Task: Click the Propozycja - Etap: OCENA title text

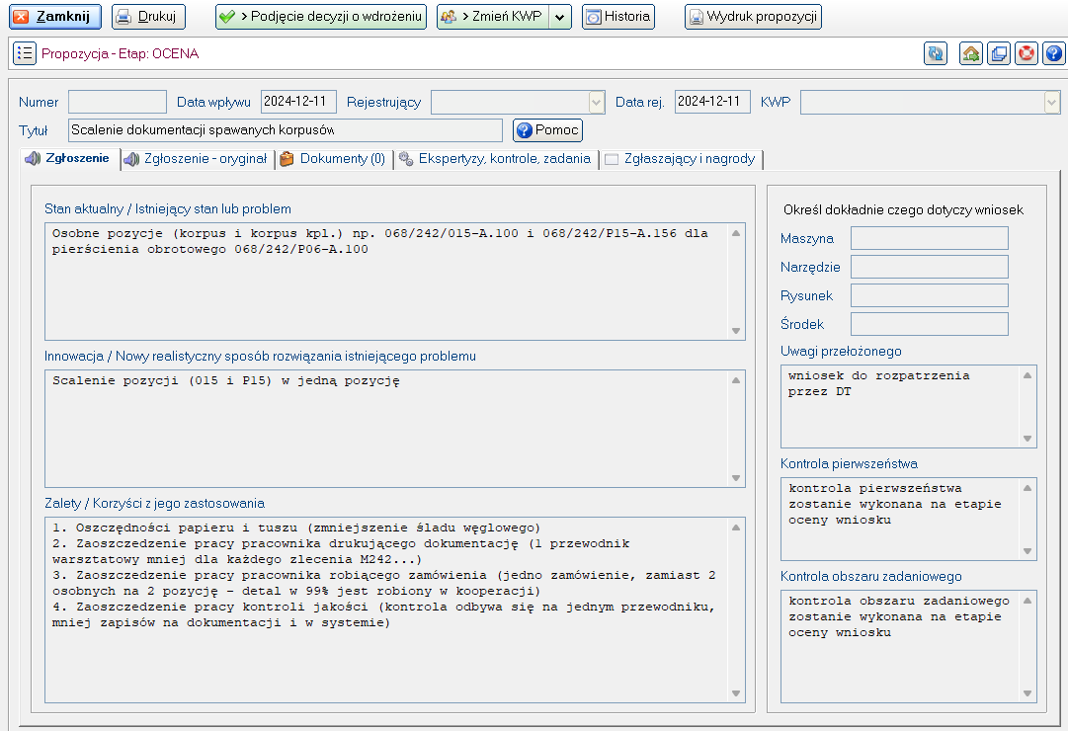Action: click(120, 53)
